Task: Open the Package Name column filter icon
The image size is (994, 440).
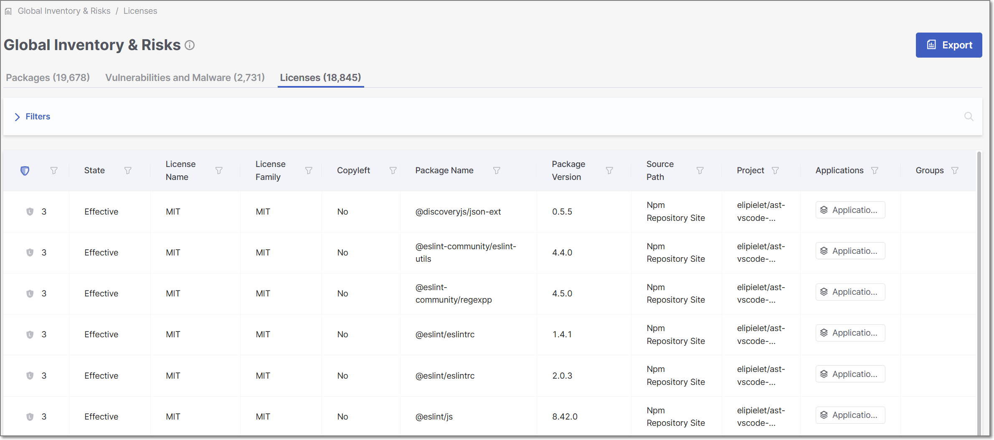Action: click(x=497, y=170)
